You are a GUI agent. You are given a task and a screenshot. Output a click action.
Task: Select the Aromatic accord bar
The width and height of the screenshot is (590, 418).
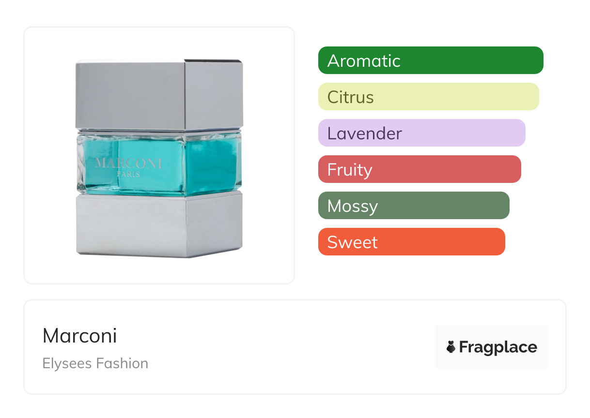[431, 60]
